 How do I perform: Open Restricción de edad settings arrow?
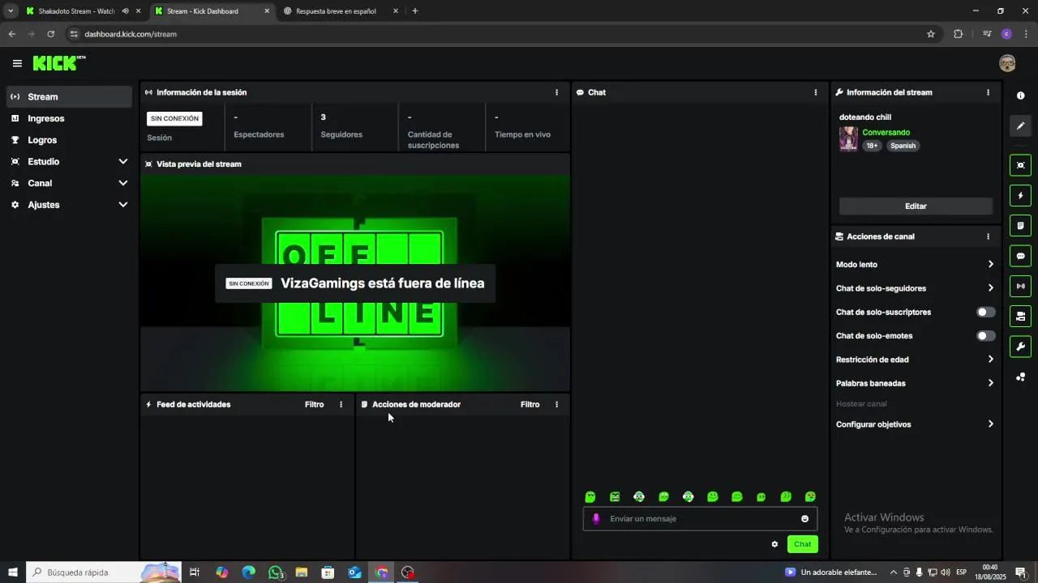[990, 360]
